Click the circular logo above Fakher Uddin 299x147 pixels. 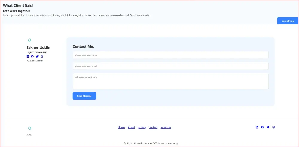click(30, 40)
